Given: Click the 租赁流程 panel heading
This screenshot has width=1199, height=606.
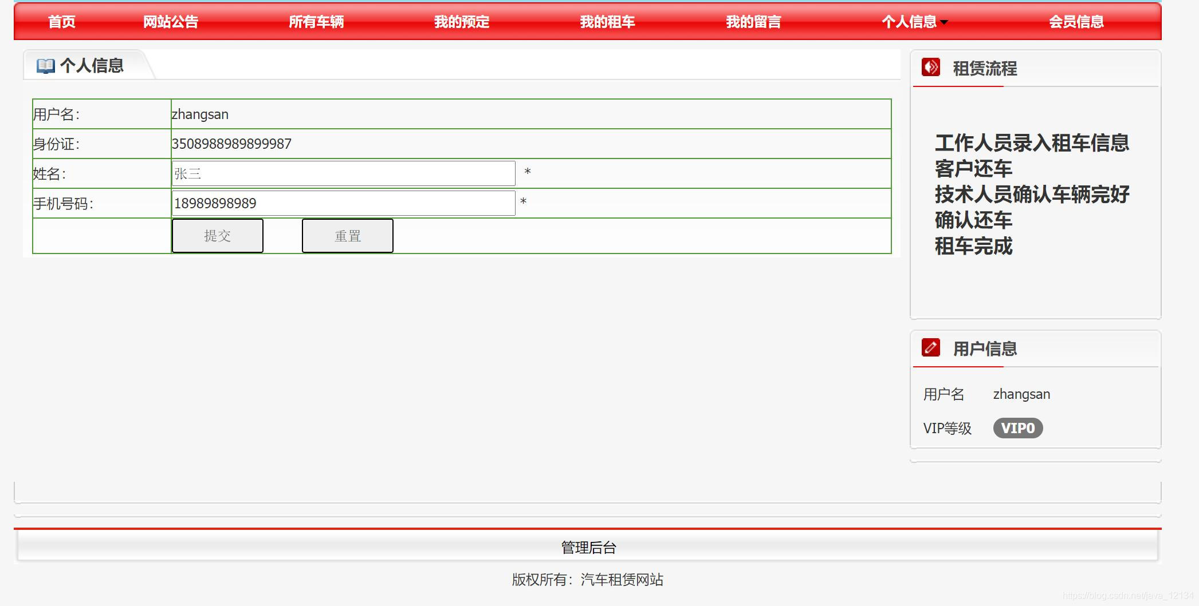Looking at the screenshot, I should 985,68.
